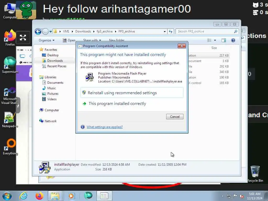This screenshot has height=201, width=268.
Task: Click Explorer Back navigation arrow
Action: click(38, 31)
